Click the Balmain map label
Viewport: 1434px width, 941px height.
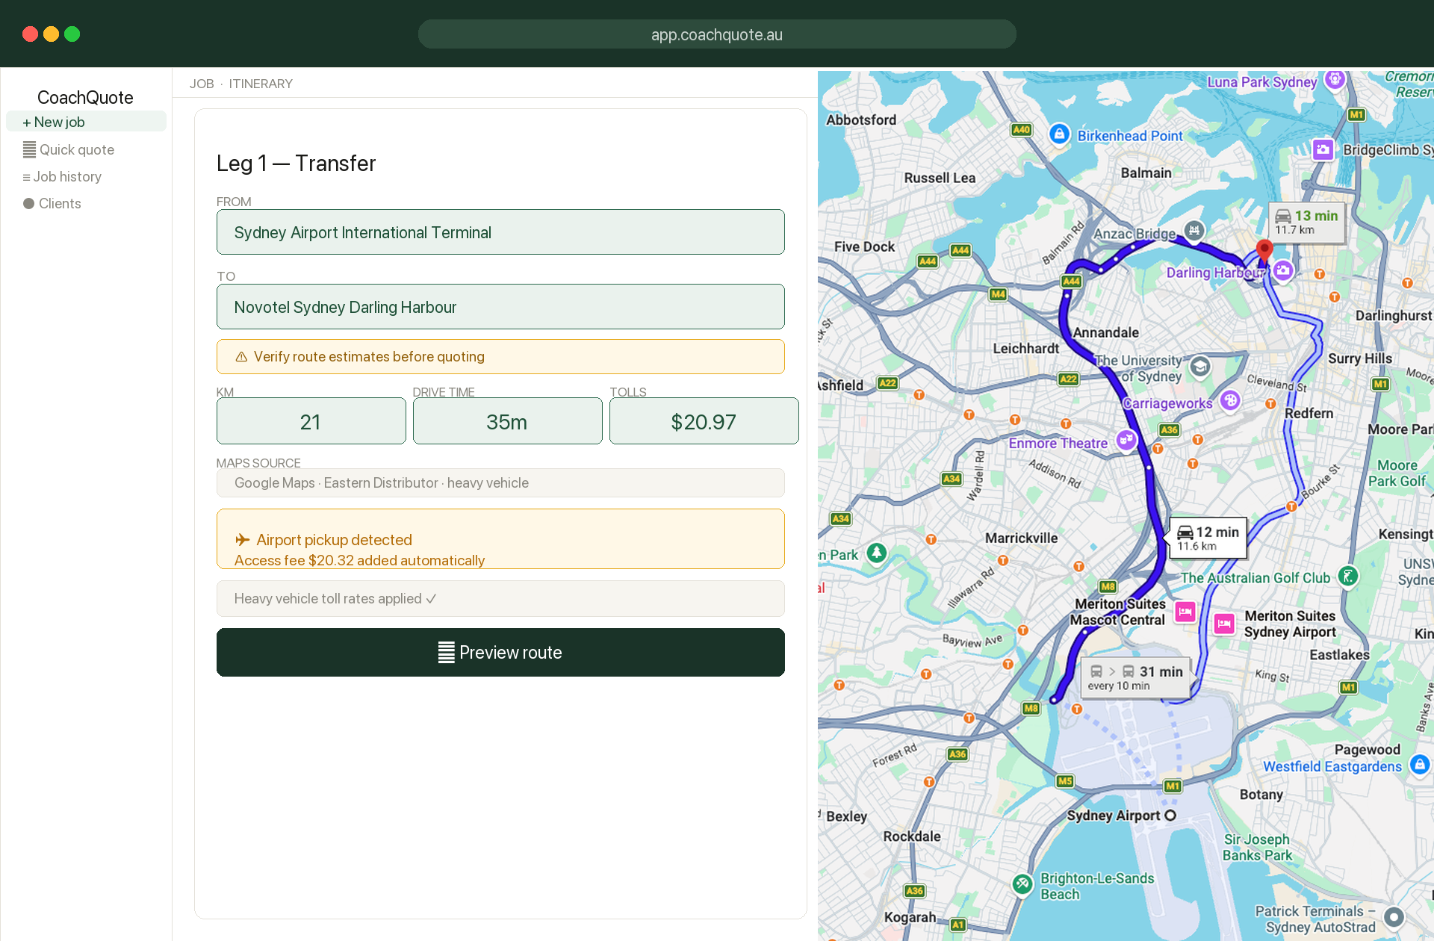click(1146, 173)
